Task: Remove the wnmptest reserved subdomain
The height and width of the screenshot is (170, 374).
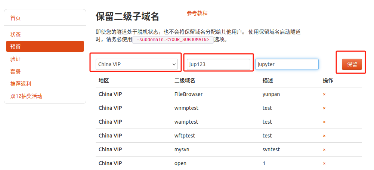Action: click(324, 108)
